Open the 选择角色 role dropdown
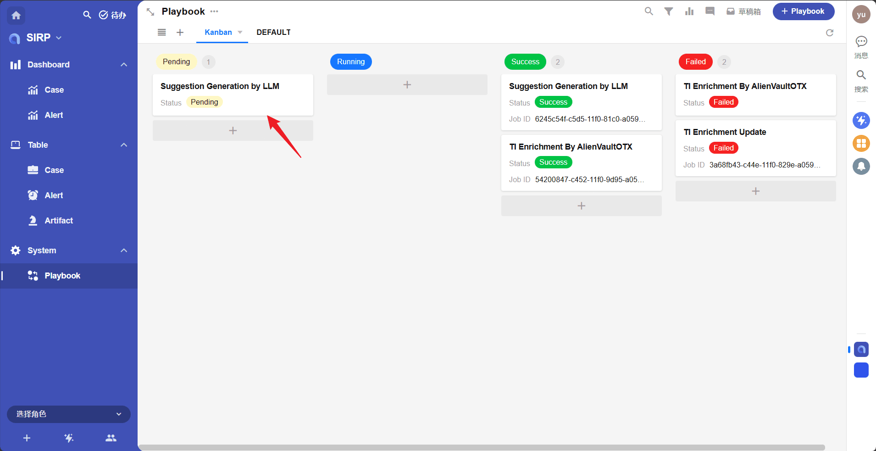This screenshot has width=876, height=451. 69,414
